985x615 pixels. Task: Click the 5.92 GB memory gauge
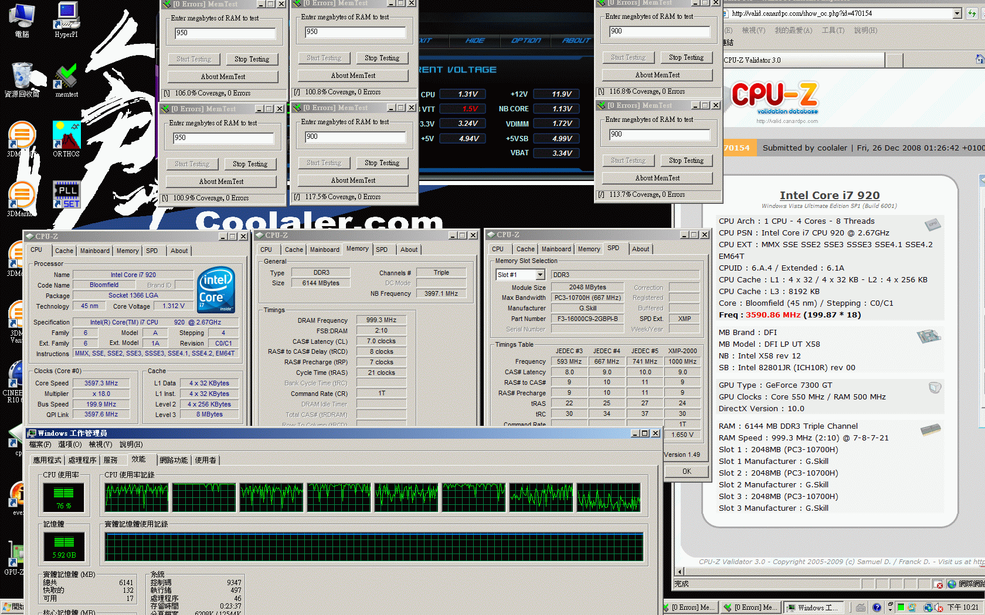pyautogui.click(x=64, y=546)
